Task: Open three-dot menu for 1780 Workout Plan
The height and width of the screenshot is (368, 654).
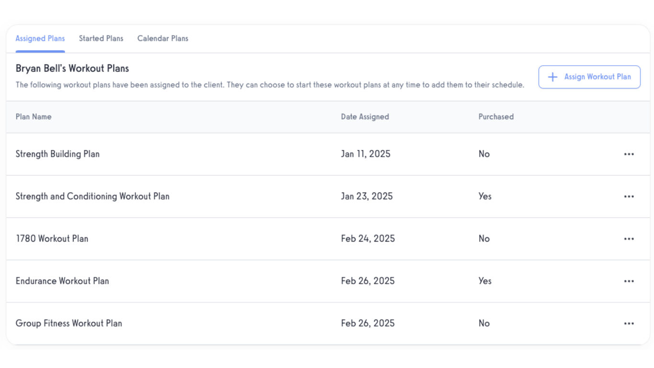Action: coord(629,239)
